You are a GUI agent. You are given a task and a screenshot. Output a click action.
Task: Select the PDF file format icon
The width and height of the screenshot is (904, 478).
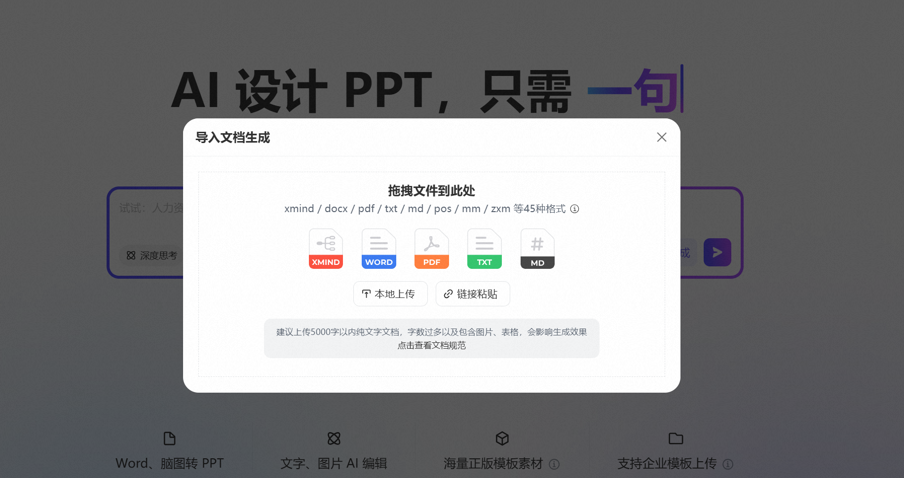(431, 248)
